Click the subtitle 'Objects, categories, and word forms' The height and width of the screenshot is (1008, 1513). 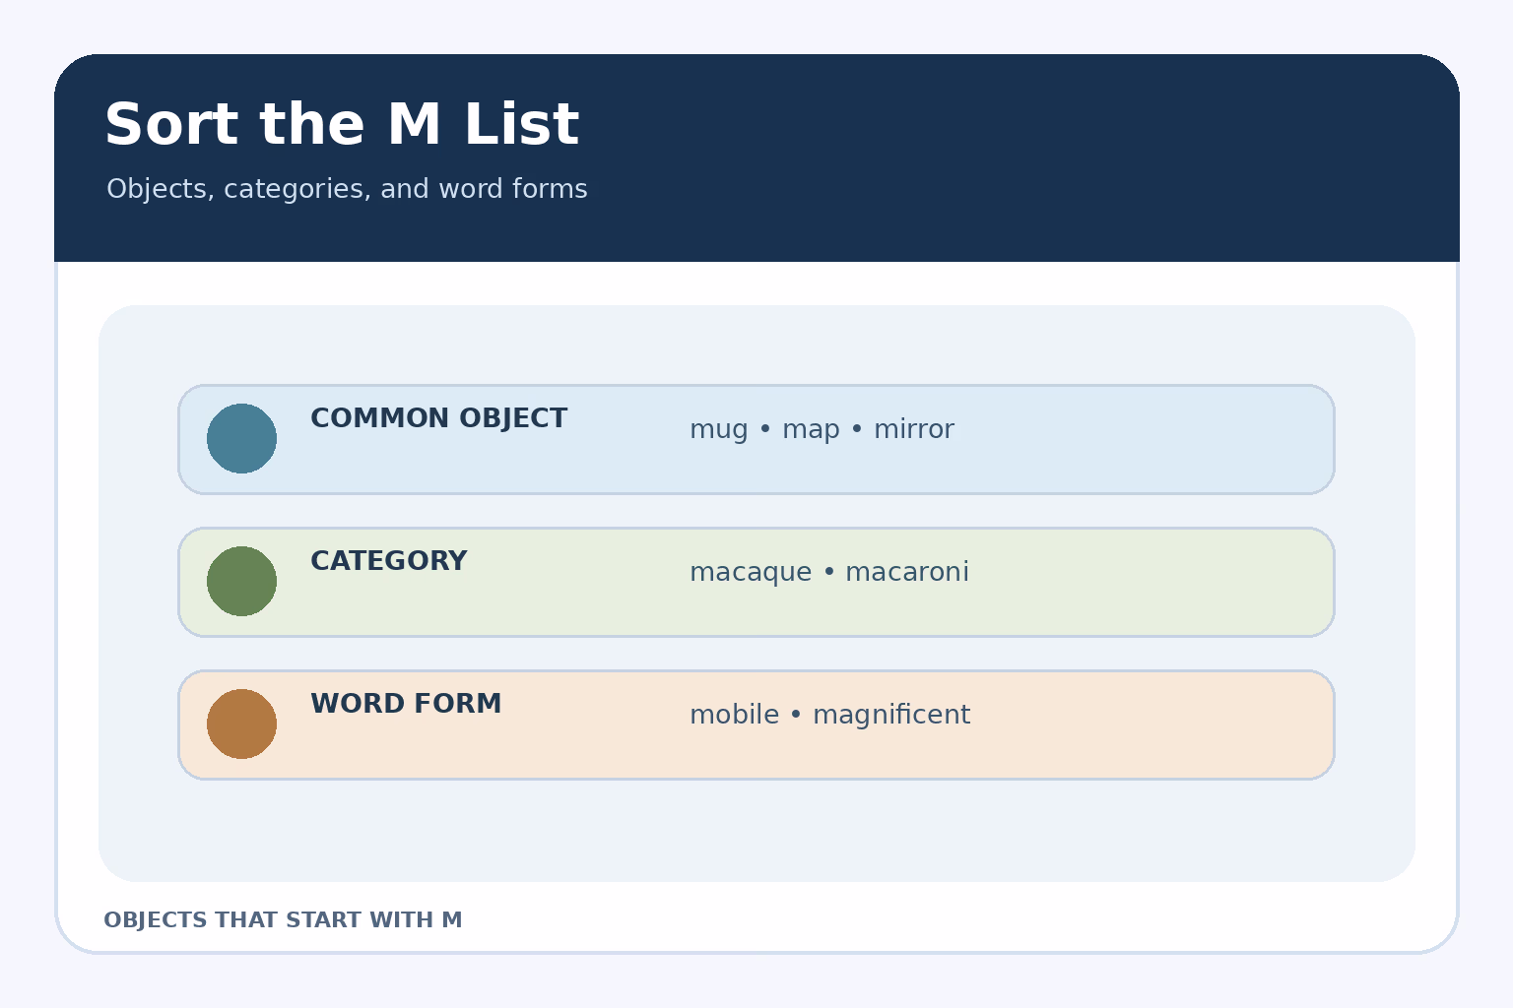click(x=347, y=189)
